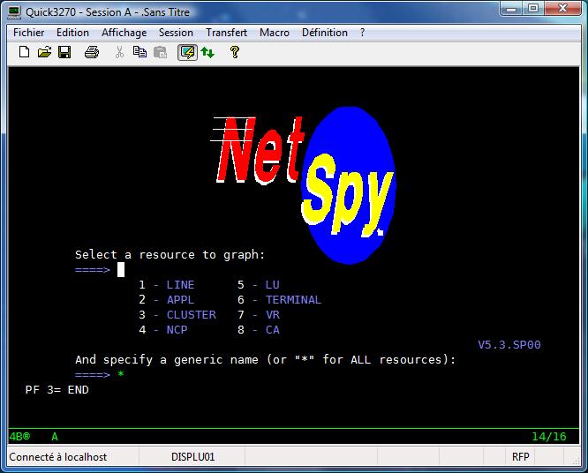
Task: Click the 'PF 3= END' text
Action: tap(57, 390)
